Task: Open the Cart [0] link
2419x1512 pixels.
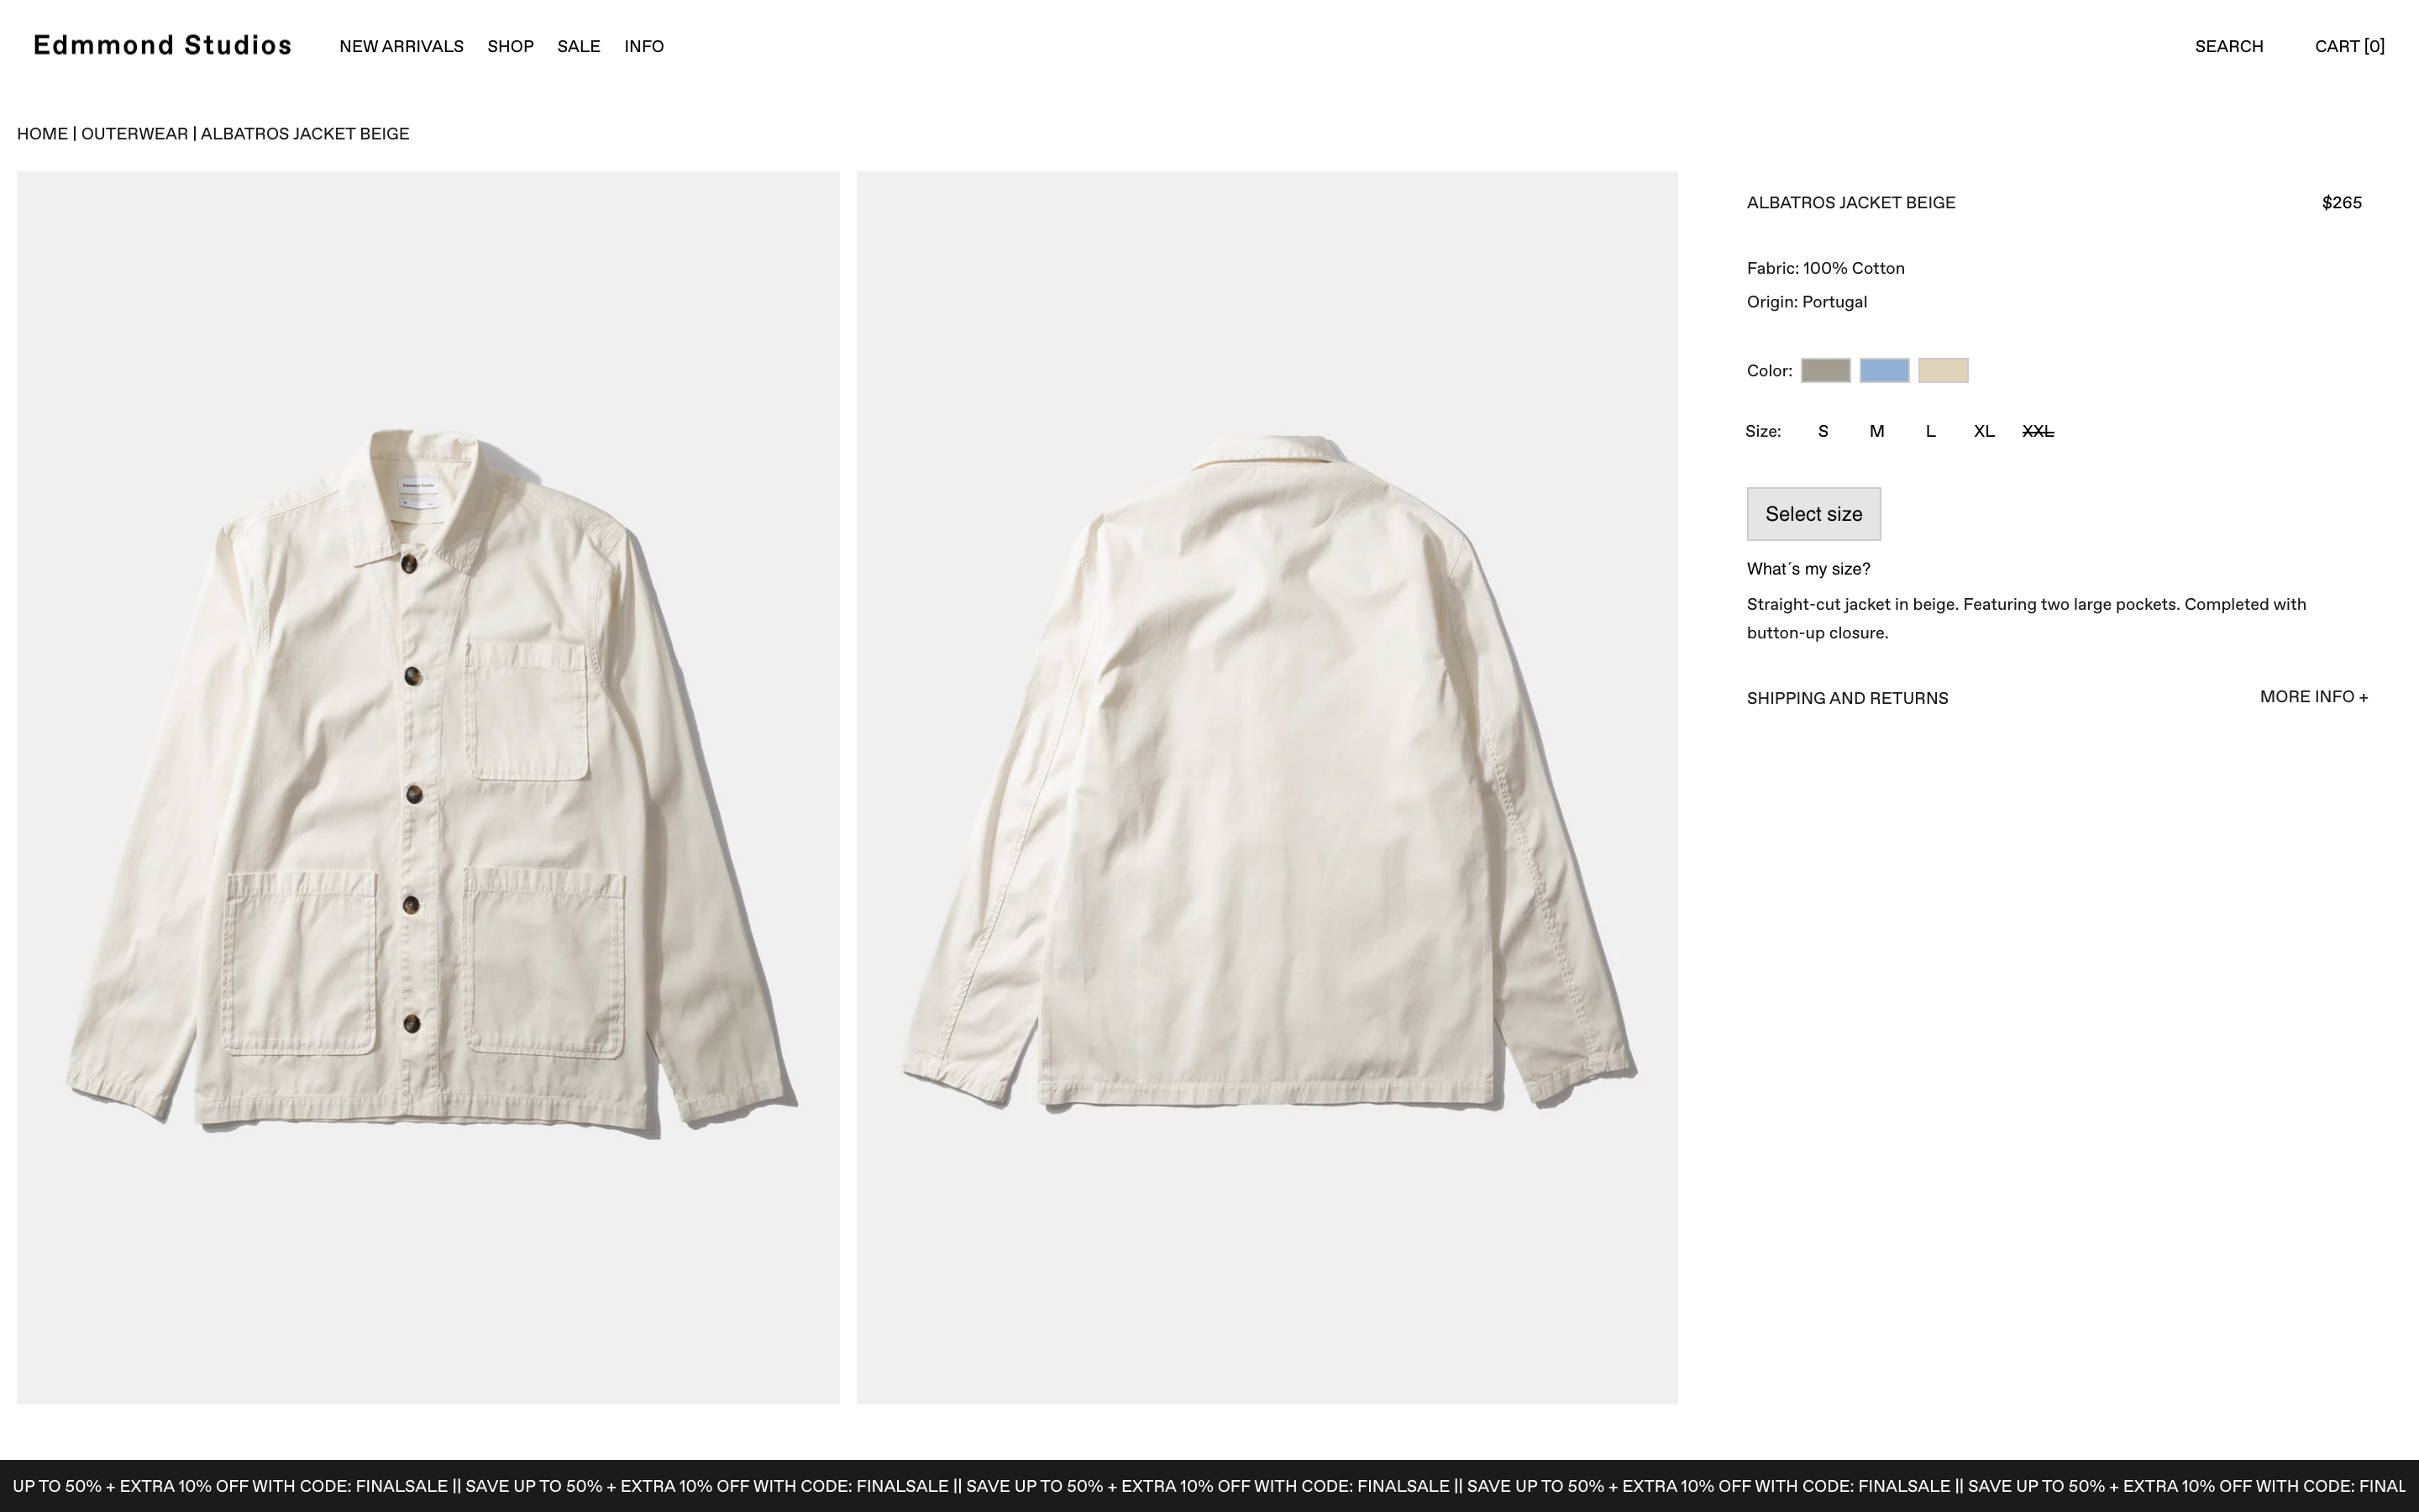Action: [2349, 47]
